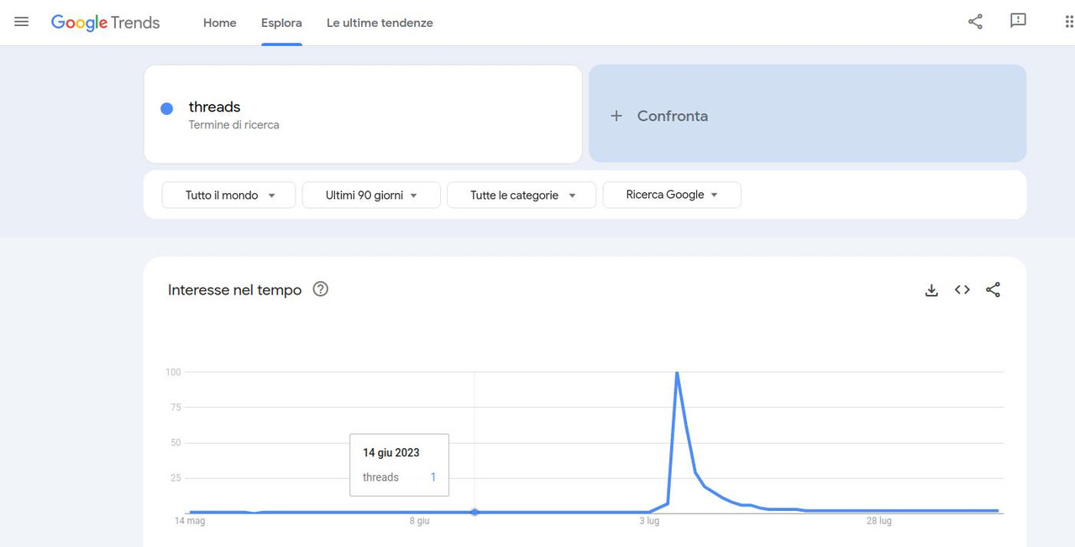Open the Tutte le categorie dropdown

[x=522, y=195]
